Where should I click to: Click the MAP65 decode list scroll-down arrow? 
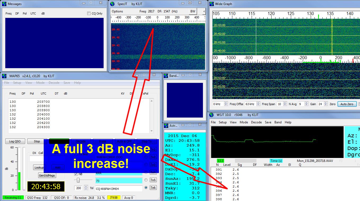tap(152, 131)
